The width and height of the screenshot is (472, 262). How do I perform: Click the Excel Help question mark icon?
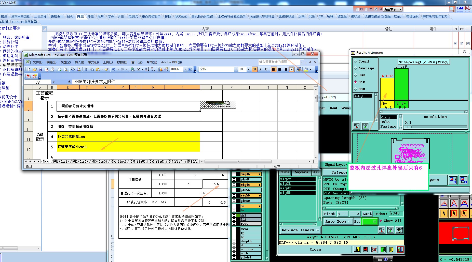[190, 69]
